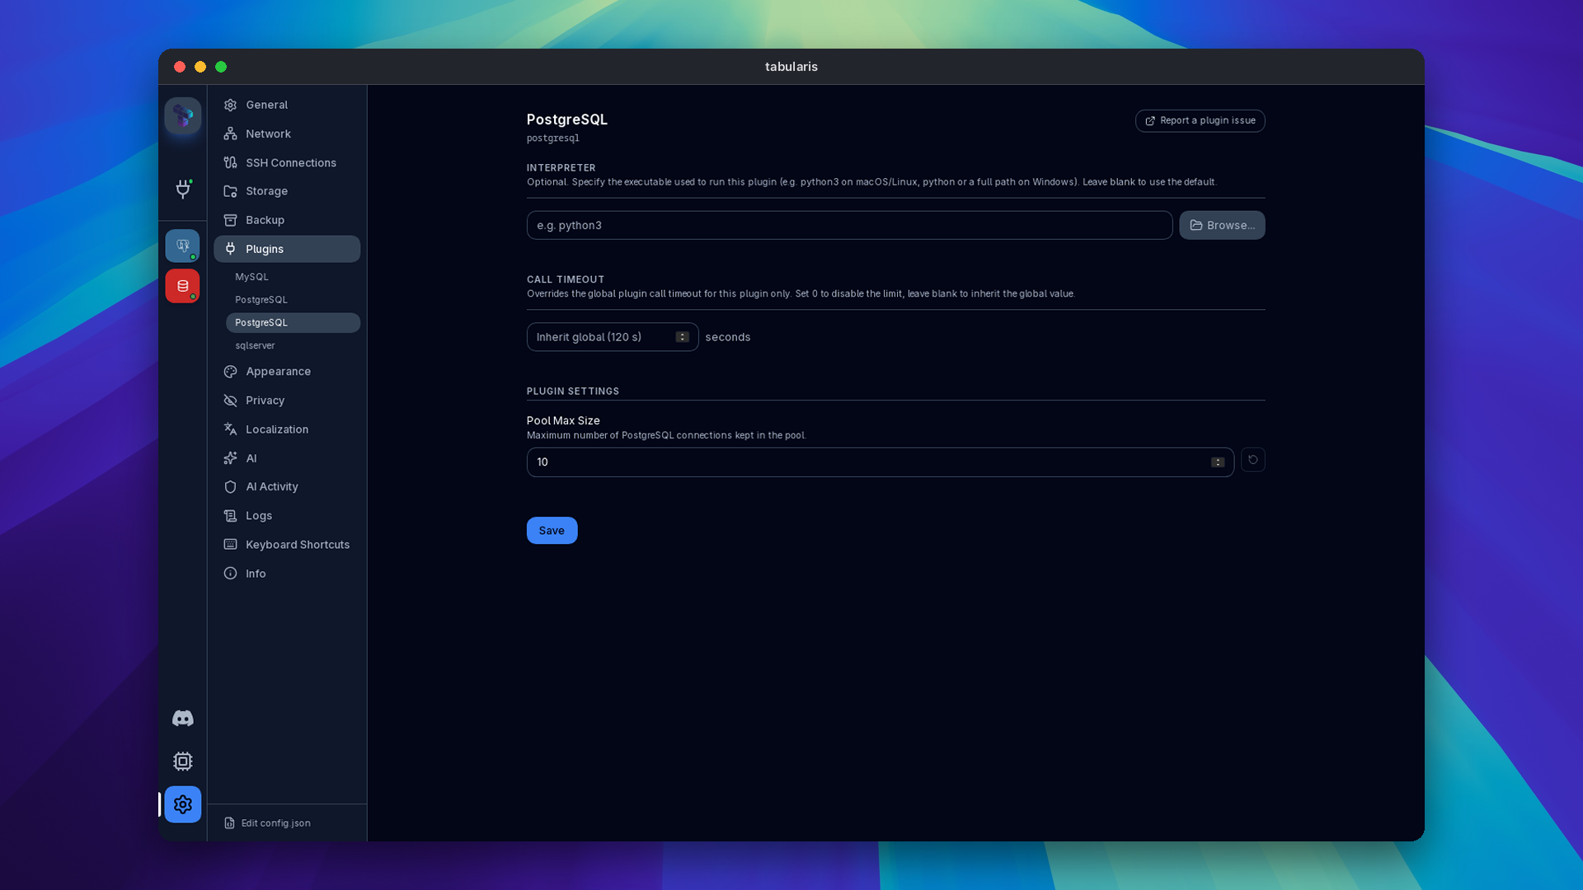Click the Browse... button

pyautogui.click(x=1222, y=225)
